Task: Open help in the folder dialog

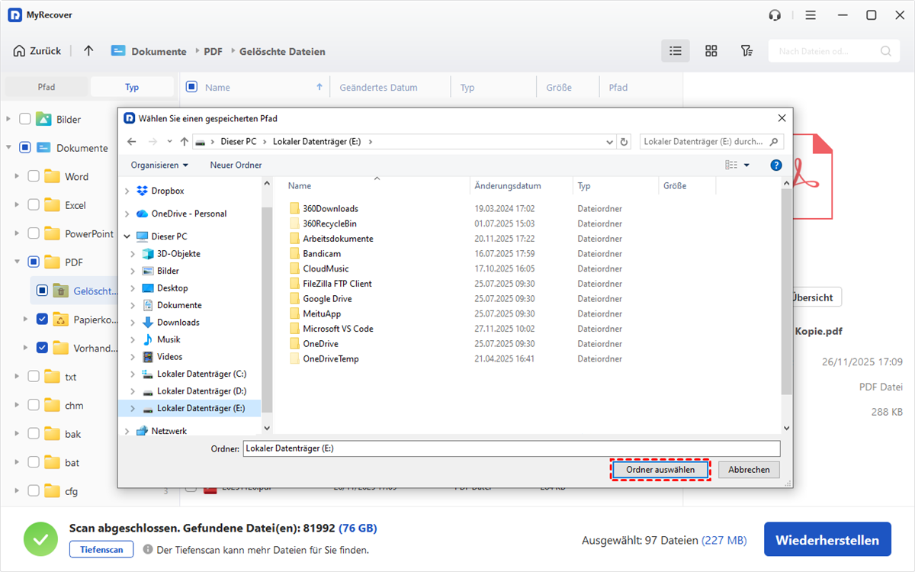Action: point(776,165)
